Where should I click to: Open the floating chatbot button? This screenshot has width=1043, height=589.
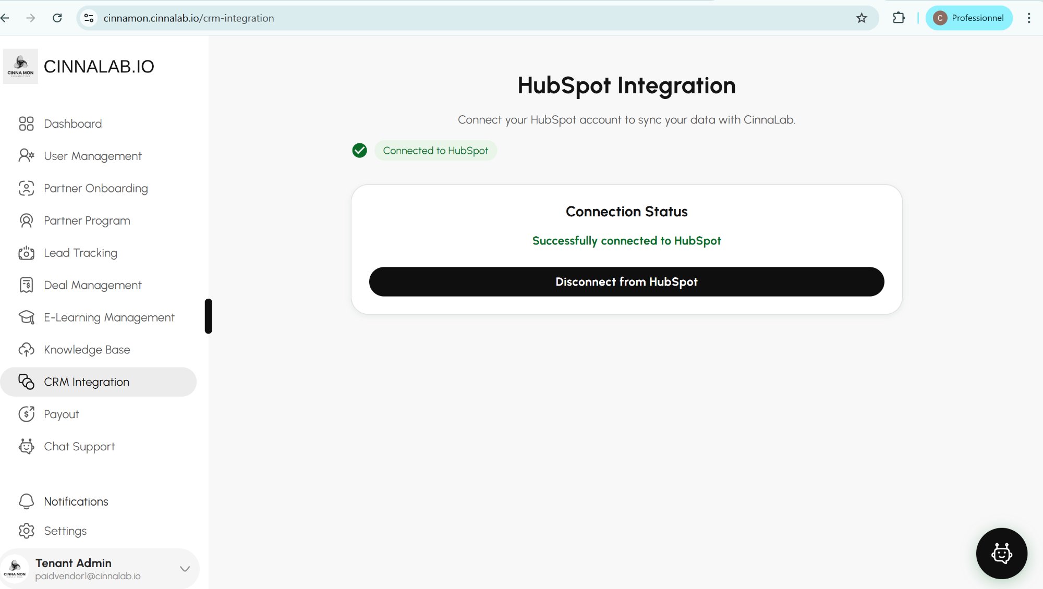[x=1001, y=554]
